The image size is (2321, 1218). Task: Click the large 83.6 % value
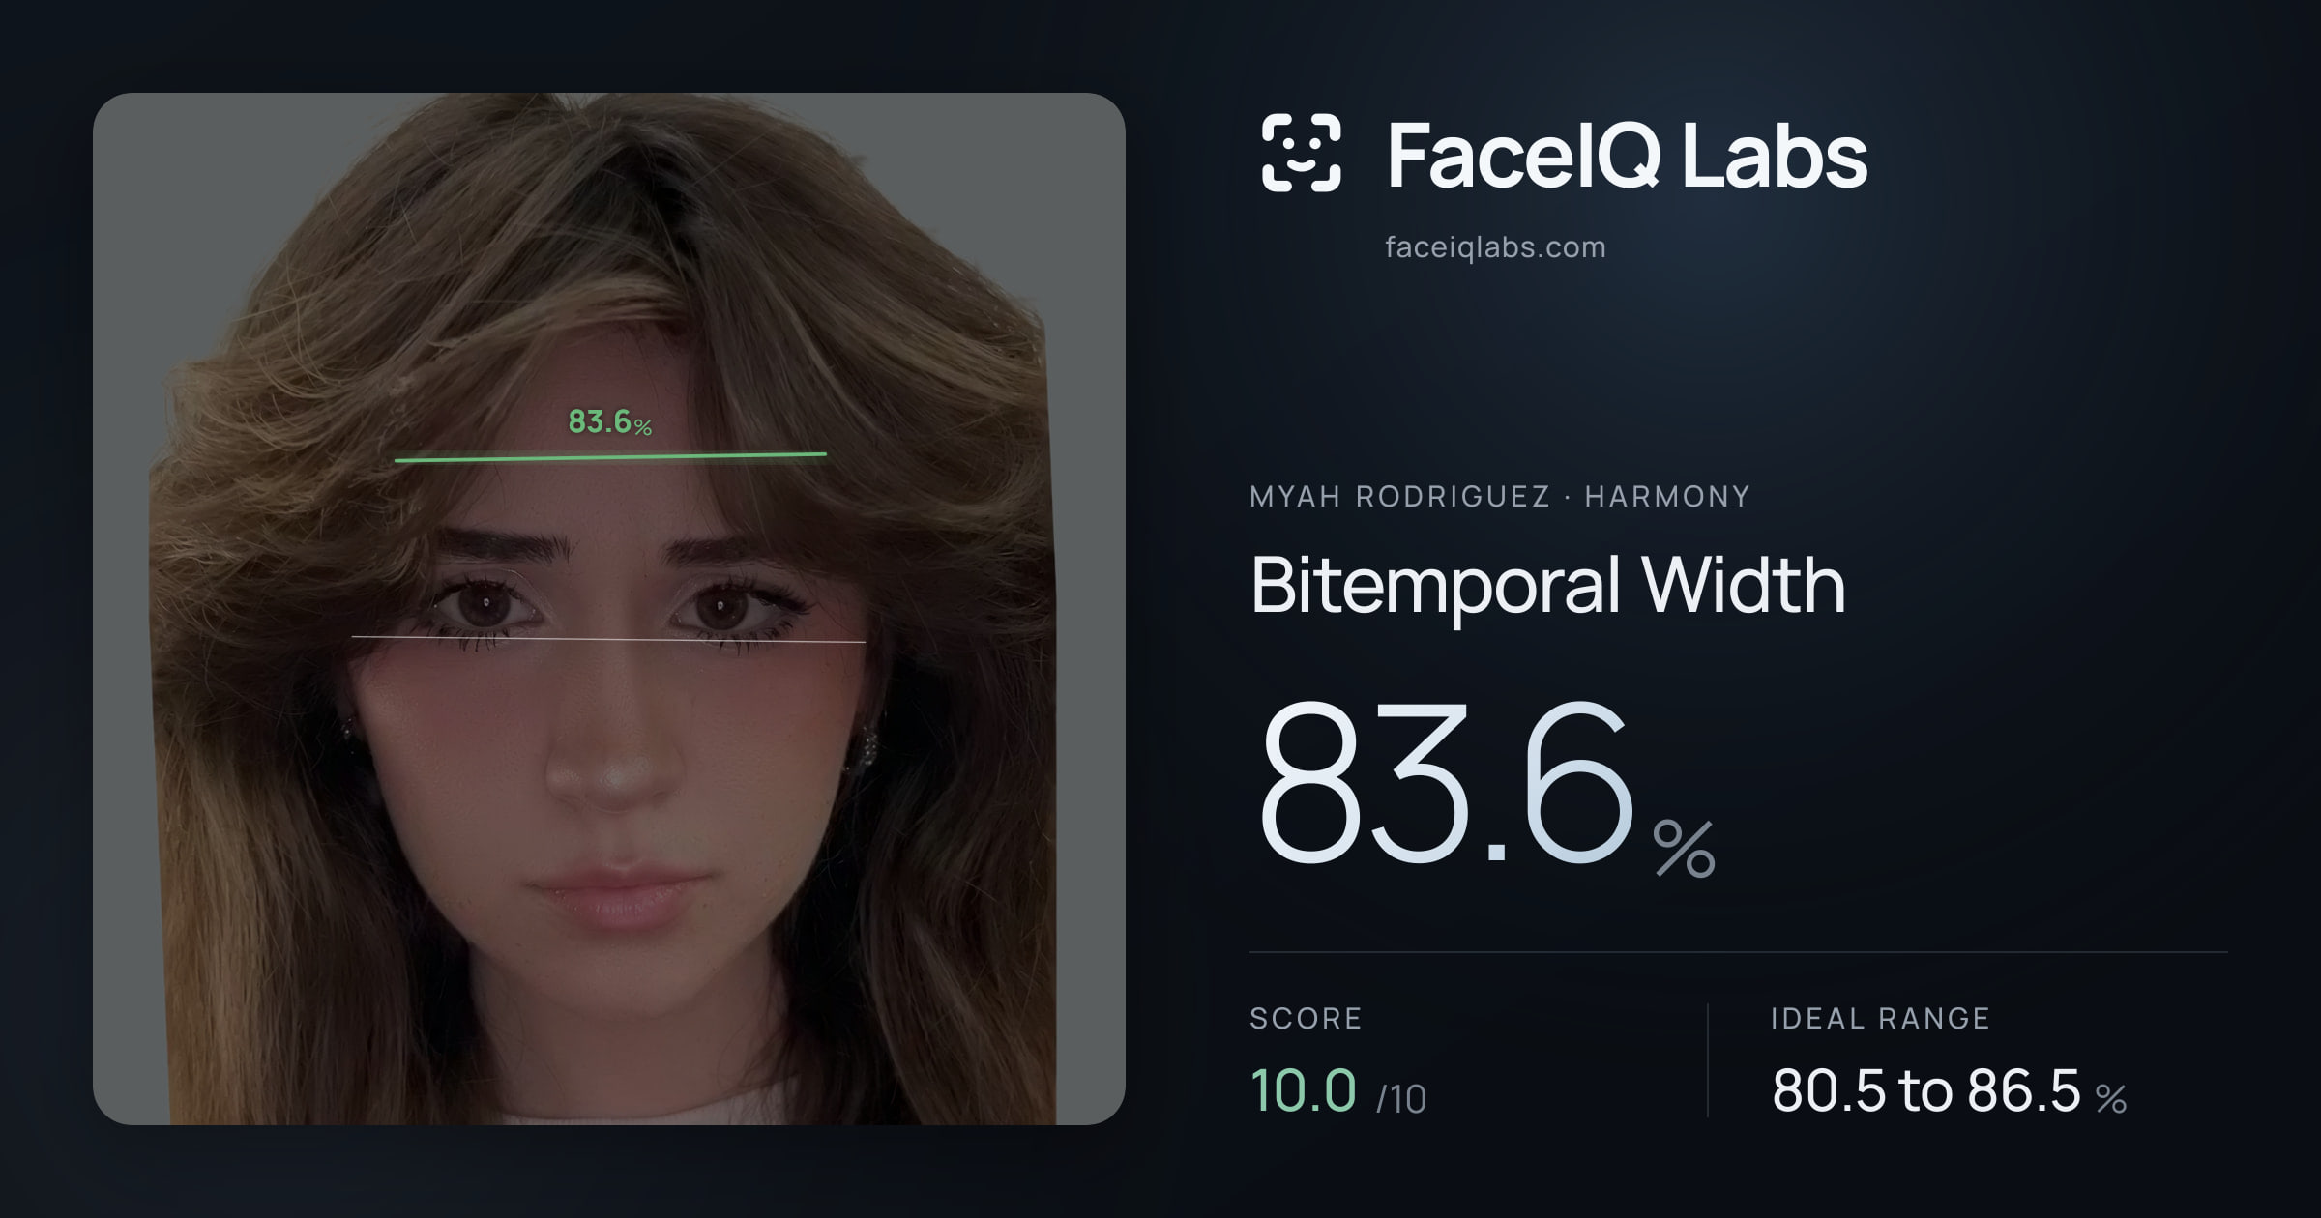1484,785
